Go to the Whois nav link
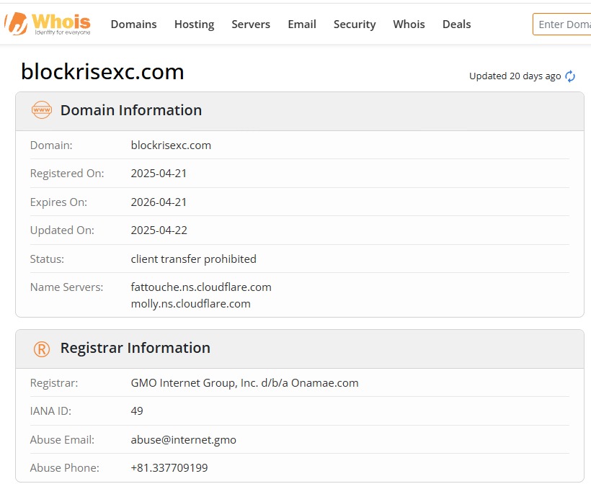This screenshot has height=489, width=591. coord(409,24)
